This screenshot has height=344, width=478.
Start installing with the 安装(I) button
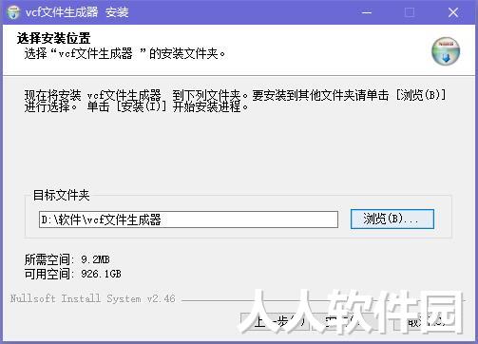click(348, 322)
